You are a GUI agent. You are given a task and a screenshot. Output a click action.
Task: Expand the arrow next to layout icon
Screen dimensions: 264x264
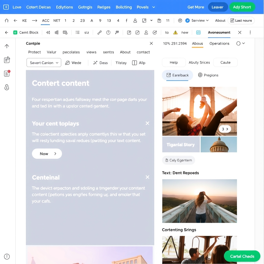(151, 21)
